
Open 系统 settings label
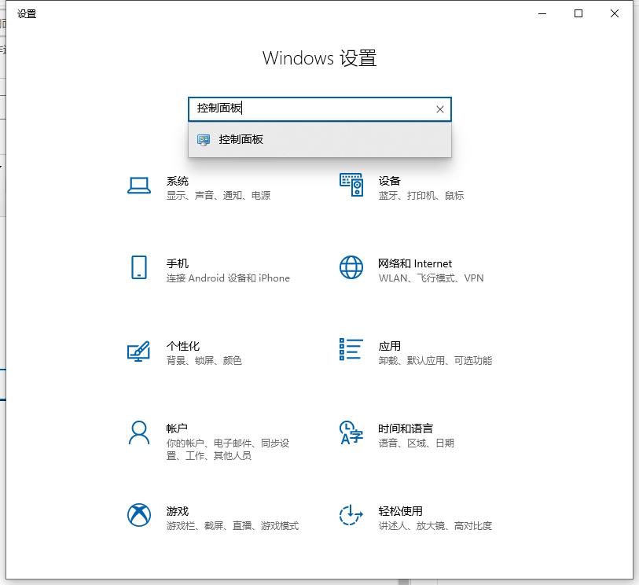(178, 181)
